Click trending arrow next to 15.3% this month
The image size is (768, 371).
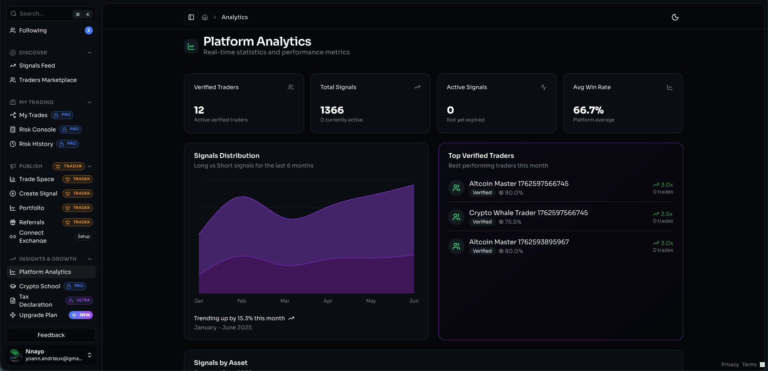291,318
